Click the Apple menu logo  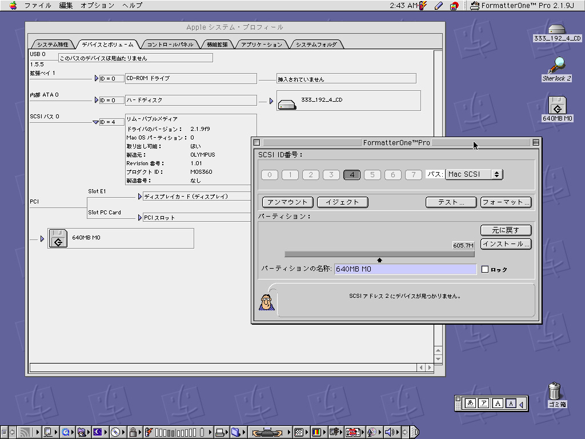pyautogui.click(x=13, y=6)
